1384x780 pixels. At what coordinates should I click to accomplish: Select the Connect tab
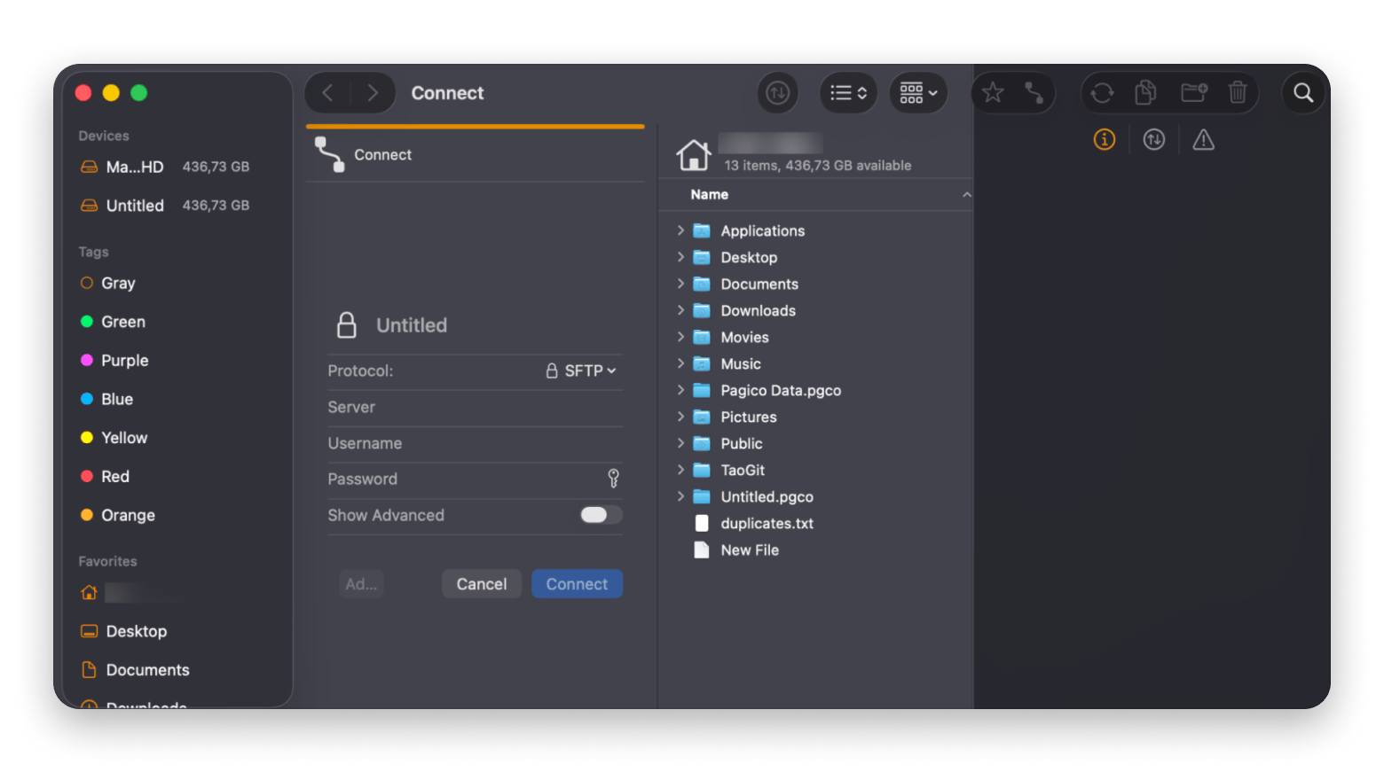pyautogui.click(x=475, y=154)
